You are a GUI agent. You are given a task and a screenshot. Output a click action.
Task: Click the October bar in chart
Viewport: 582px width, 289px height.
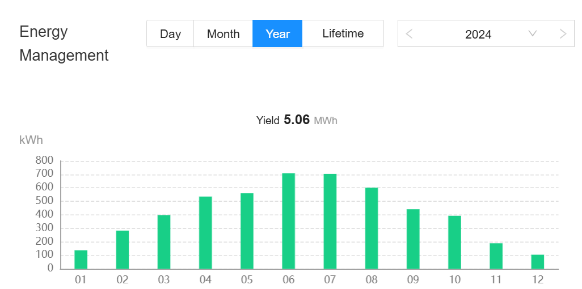pos(454,243)
